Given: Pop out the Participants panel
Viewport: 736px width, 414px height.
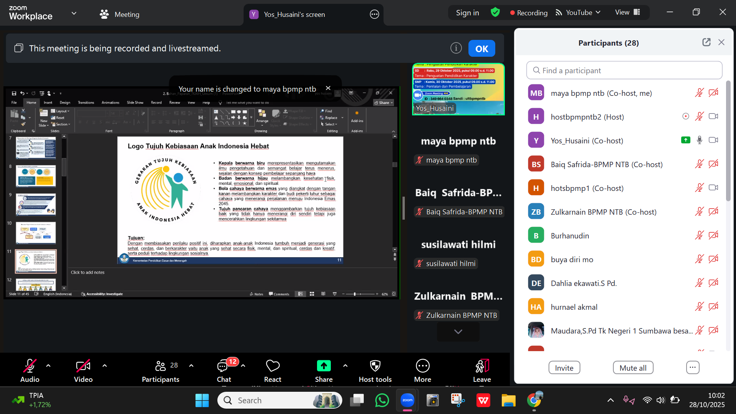Looking at the screenshot, I should [x=706, y=43].
